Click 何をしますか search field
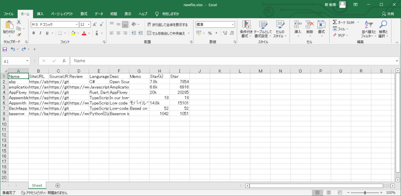This screenshot has height=196, width=401. point(171,14)
